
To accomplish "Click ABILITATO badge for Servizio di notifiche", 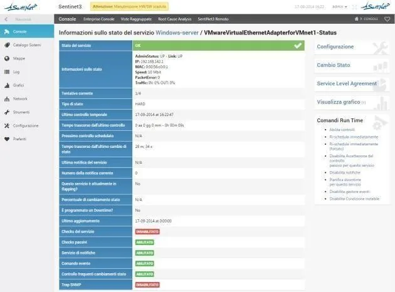I will pyautogui.click(x=145, y=253).
